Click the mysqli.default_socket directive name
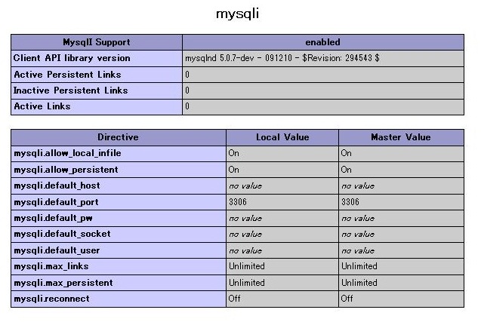The image size is (481, 322). tap(62, 234)
